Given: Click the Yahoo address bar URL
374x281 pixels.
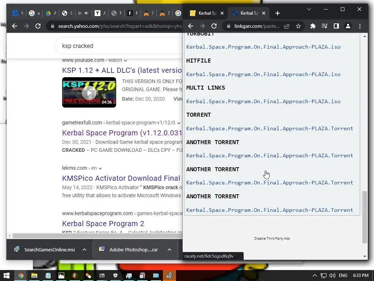Looking at the screenshot, I should click(120, 26).
